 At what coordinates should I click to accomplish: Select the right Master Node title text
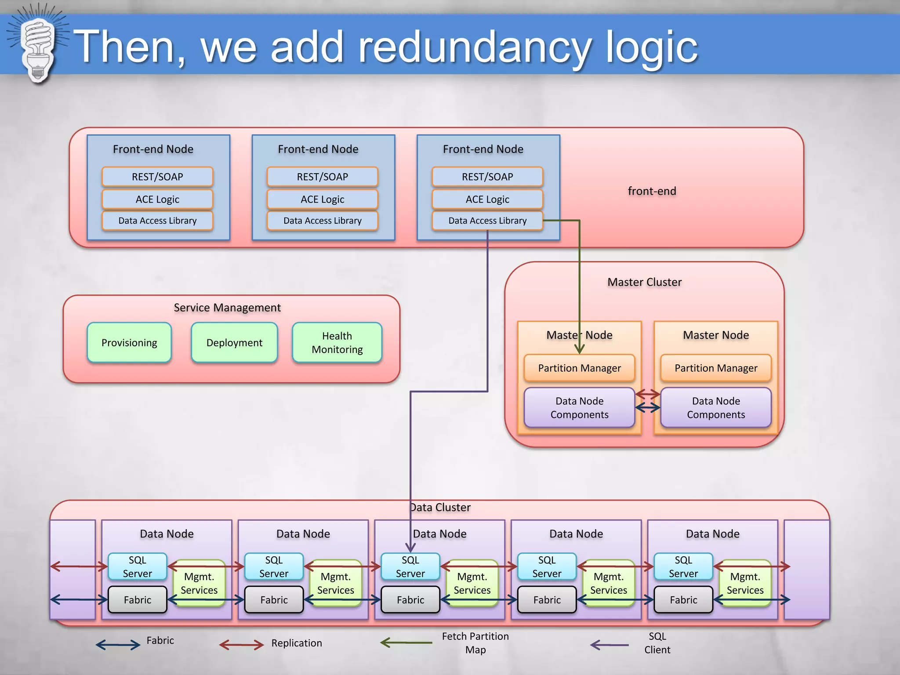point(716,335)
